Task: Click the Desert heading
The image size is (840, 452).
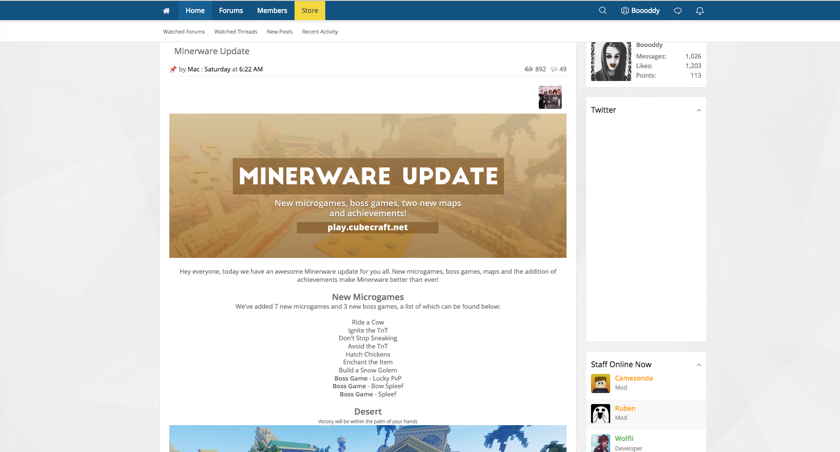Action: 368,412
